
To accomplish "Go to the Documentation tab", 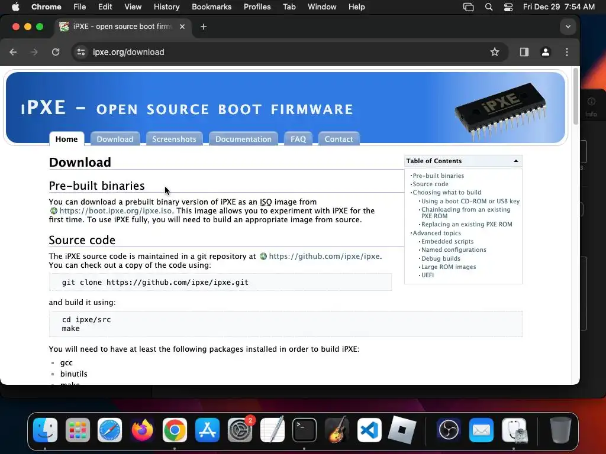I will point(243,139).
